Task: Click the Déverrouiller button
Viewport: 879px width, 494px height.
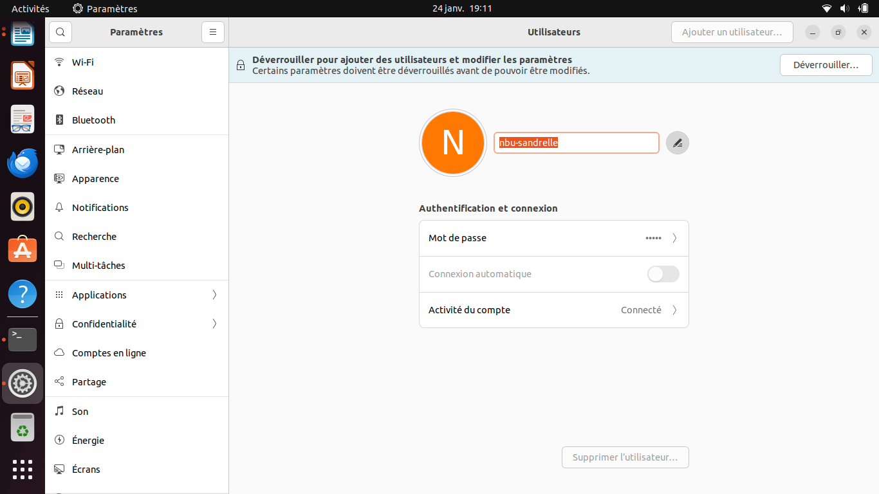Action: click(x=826, y=65)
